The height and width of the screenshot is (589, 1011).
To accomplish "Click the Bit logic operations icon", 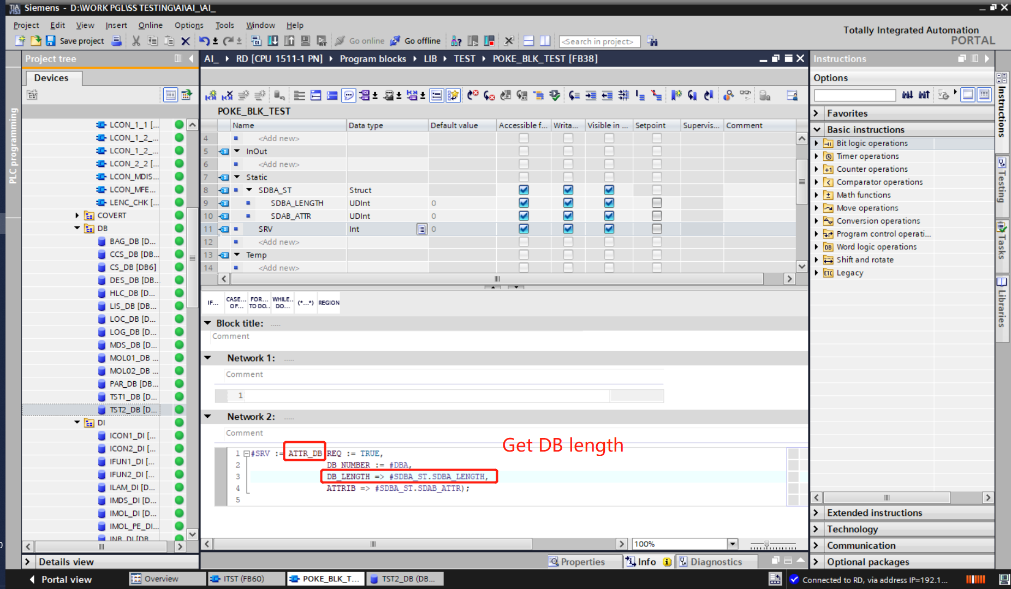I will (x=828, y=143).
